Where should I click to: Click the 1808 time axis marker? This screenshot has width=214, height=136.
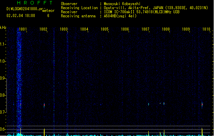pyautogui.click(x=166, y=29)
